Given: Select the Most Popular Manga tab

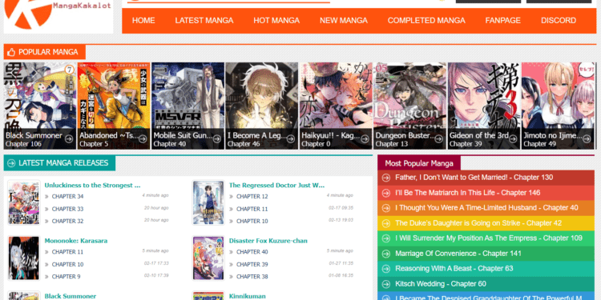Looking at the screenshot, I should [419, 163].
